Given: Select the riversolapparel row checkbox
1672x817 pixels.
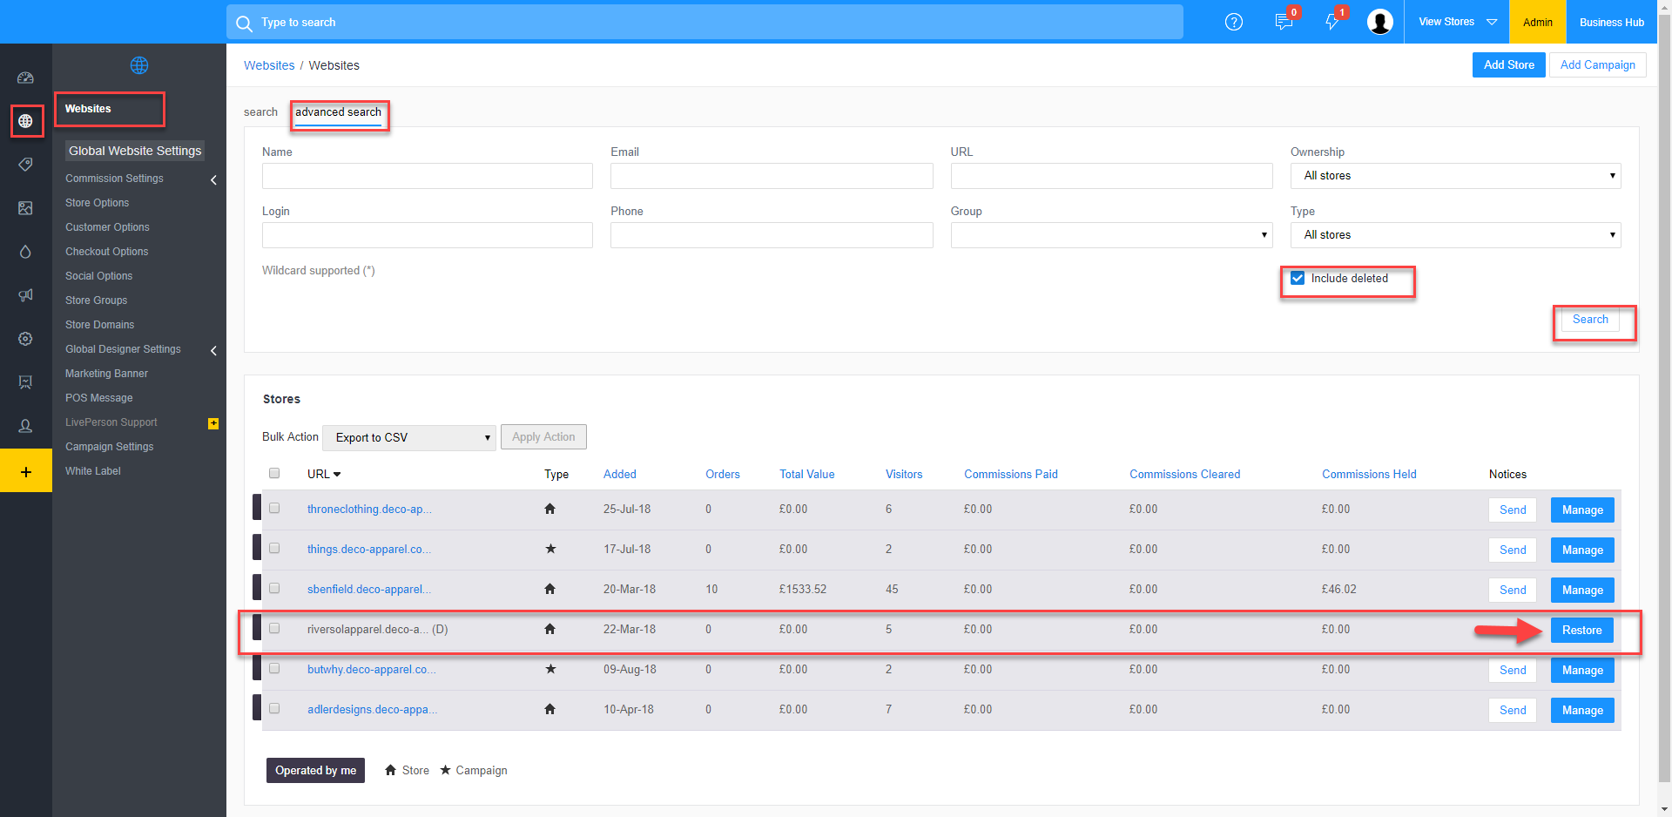Looking at the screenshot, I should coord(274,628).
